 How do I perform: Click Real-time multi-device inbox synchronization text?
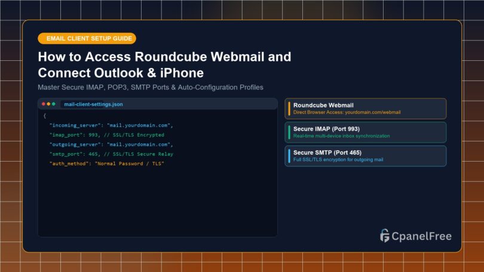[341, 136]
